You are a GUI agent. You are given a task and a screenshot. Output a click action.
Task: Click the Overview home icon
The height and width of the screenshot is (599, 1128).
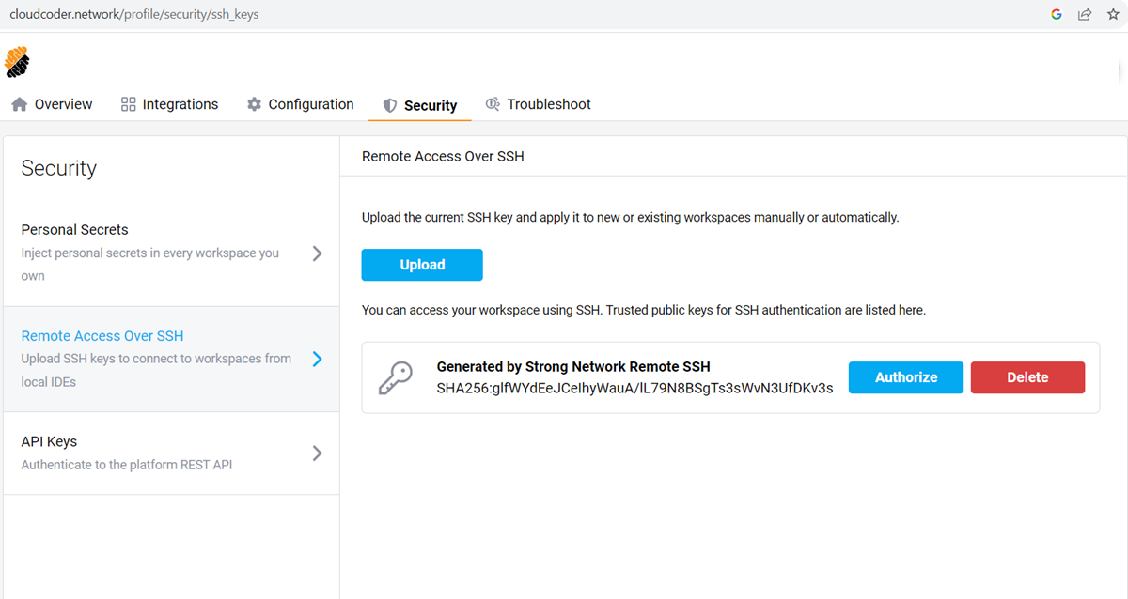(x=19, y=103)
